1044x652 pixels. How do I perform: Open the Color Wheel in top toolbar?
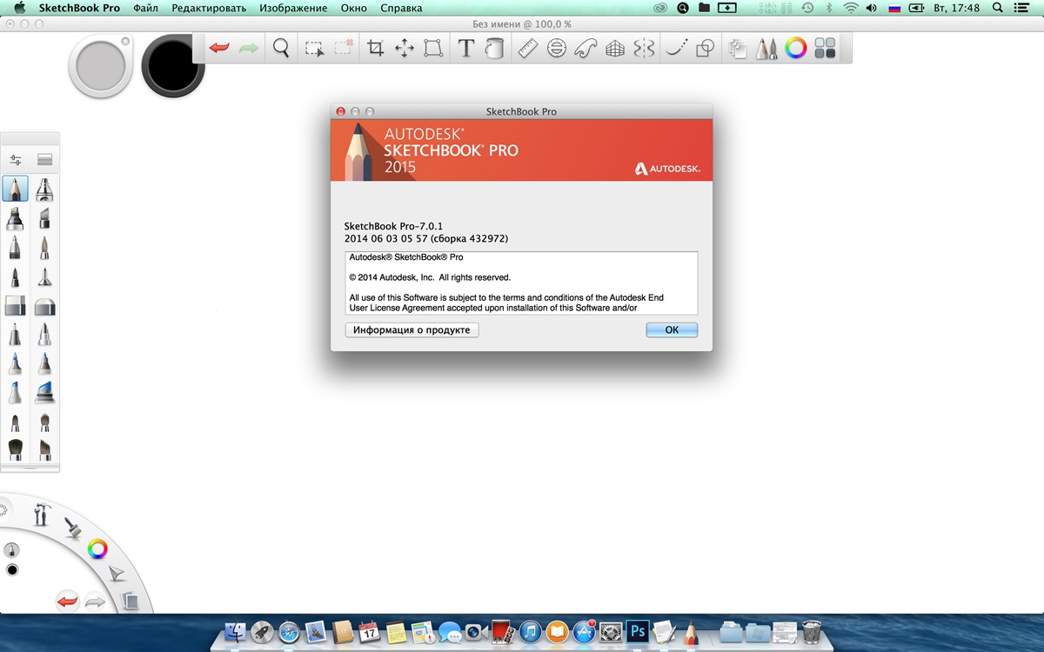tap(796, 49)
